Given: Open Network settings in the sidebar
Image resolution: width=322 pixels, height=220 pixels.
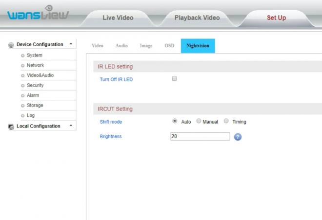Looking at the screenshot, I should [x=35, y=65].
